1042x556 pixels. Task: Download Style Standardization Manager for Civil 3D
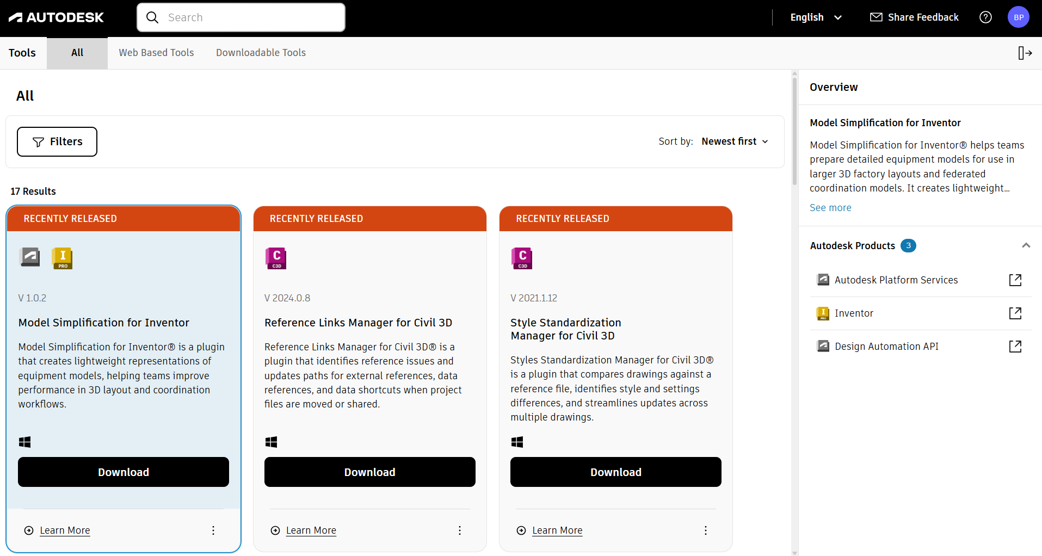tap(616, 472)
